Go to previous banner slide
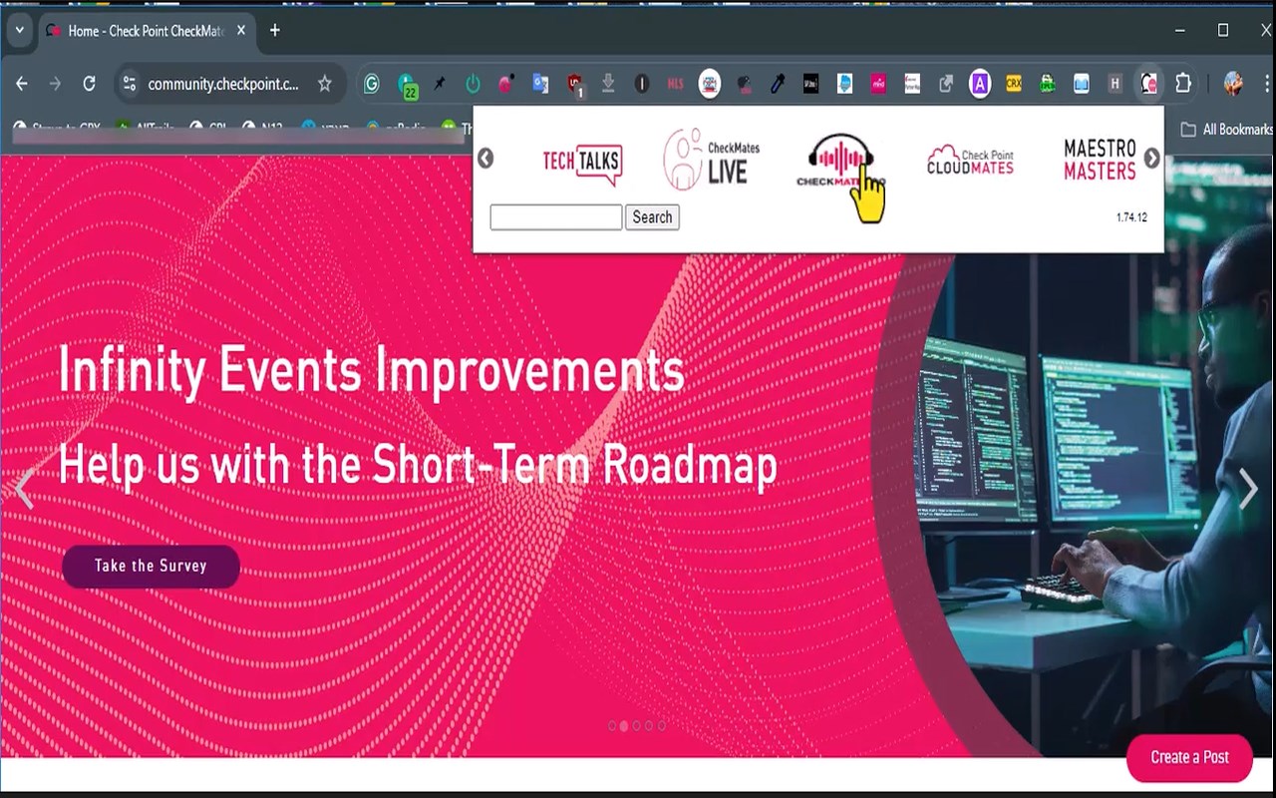This screenshot has height=798, width=1276. coord(25,489)
